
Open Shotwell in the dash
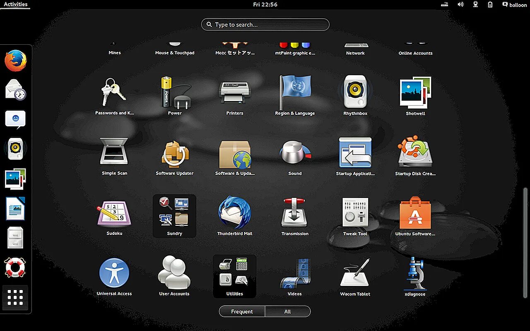pyautogui.click(x=16, y=179)
